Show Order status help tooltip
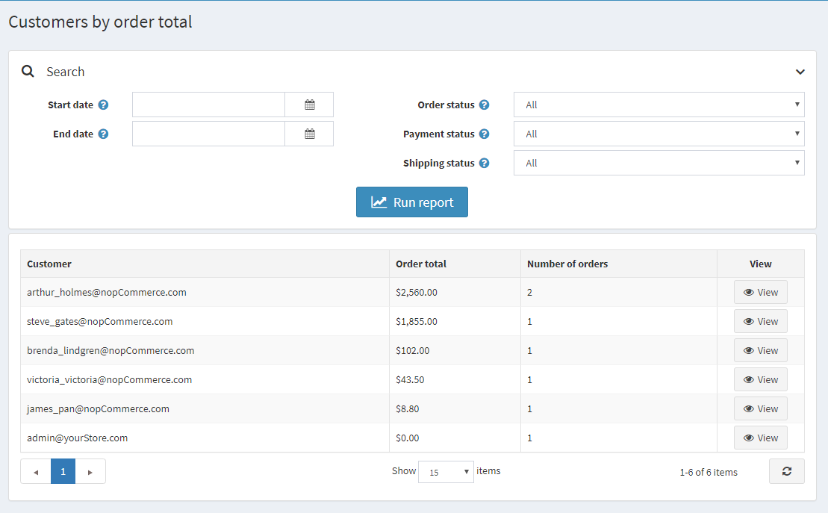 (x=485, y=105)
